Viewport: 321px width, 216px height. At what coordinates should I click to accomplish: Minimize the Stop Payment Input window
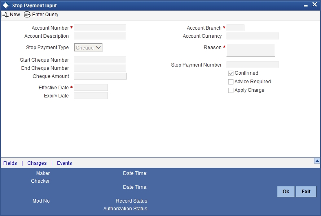point(306,6)
